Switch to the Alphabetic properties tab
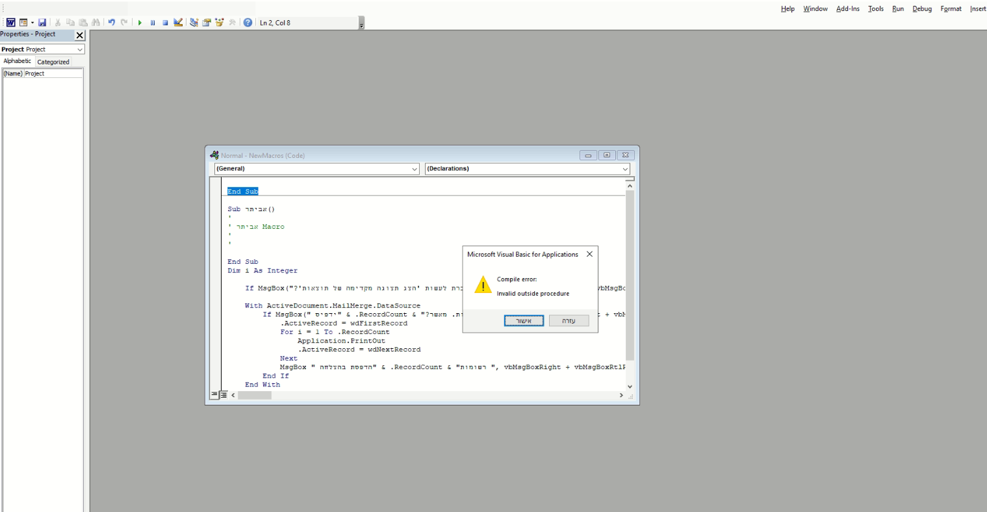Viewport: 987px width, 512px height. point(18,61)
